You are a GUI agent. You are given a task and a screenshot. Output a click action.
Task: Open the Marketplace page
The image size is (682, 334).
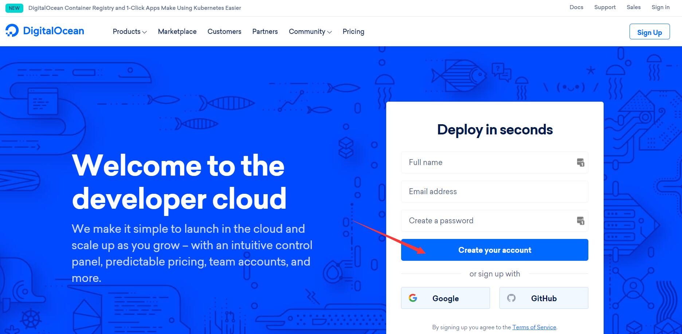(177, 32)
